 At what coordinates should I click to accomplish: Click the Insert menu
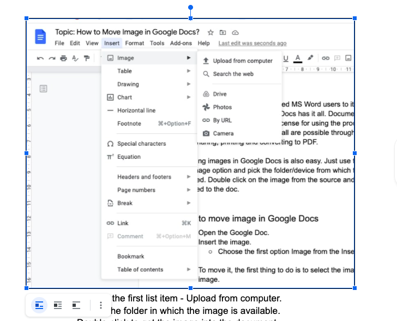[x=112, y=43]
